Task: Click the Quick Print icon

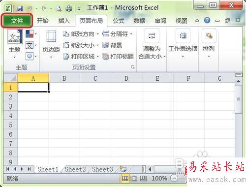Action: coord(68,8)
